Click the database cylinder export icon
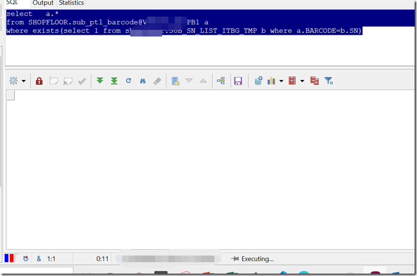Viewport: 417px width, 276px height. point(258,81)
